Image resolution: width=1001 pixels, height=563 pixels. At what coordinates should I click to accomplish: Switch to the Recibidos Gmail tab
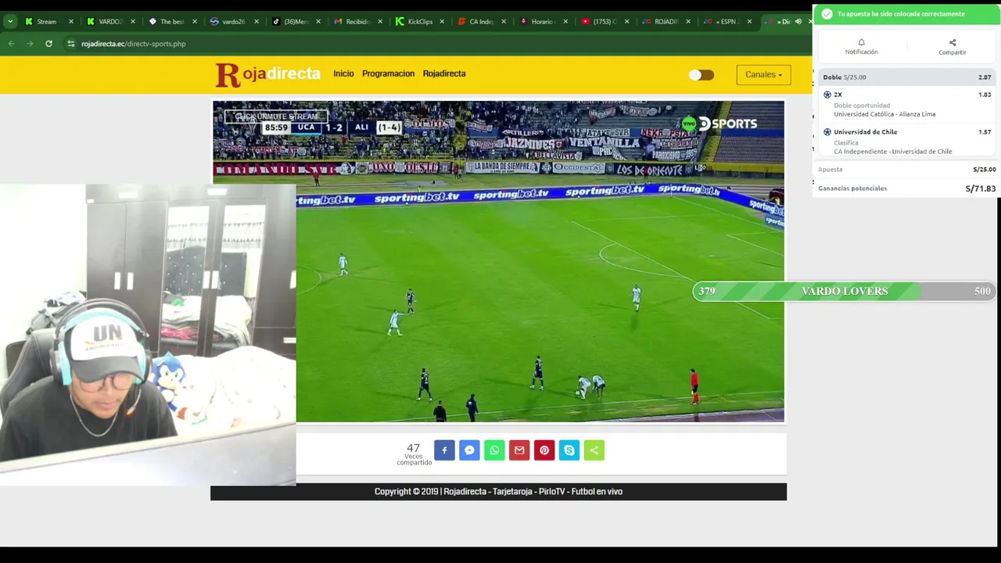pos(357,22)
